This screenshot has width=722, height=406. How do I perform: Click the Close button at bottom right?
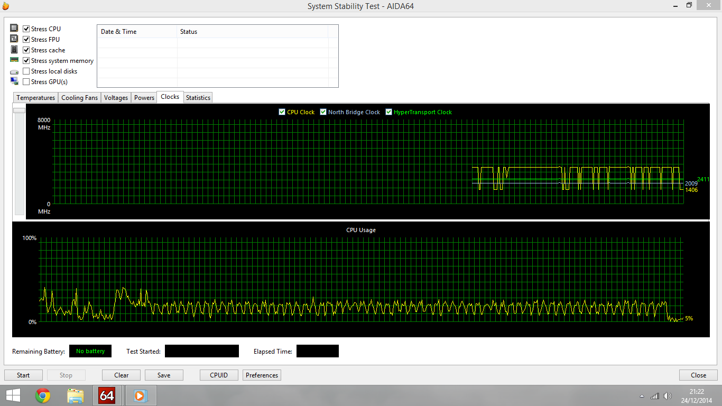[x=698, y=375]
